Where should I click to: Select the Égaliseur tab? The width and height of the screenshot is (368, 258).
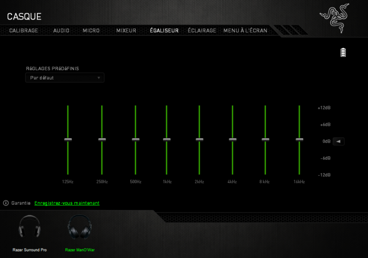click(164, 31)
